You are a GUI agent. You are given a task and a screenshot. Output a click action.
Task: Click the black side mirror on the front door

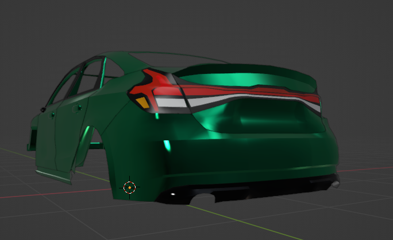43,109
